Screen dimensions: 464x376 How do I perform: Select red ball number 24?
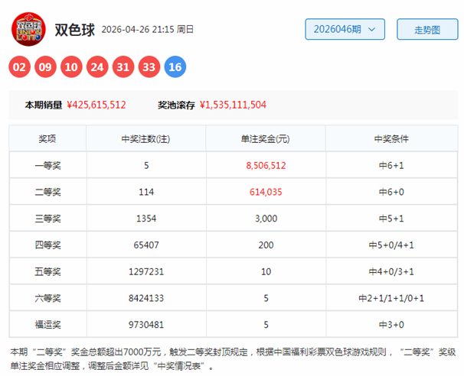pyautogui.click(x=97, y=66)
